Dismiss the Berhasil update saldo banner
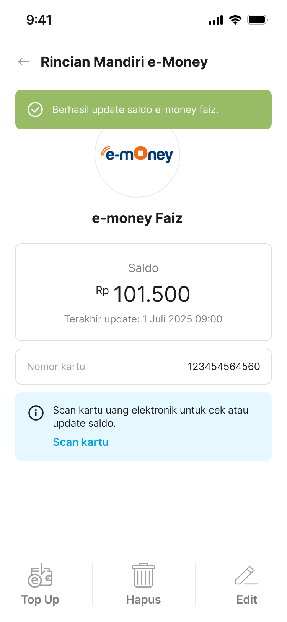The height and width of the screenshot is (622, 287). (143, 110)
